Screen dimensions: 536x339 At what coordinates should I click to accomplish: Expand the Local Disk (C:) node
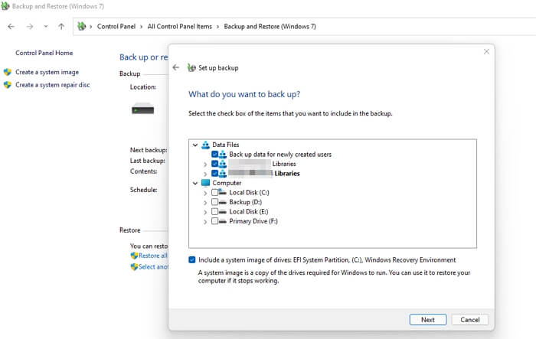point(205,193)
